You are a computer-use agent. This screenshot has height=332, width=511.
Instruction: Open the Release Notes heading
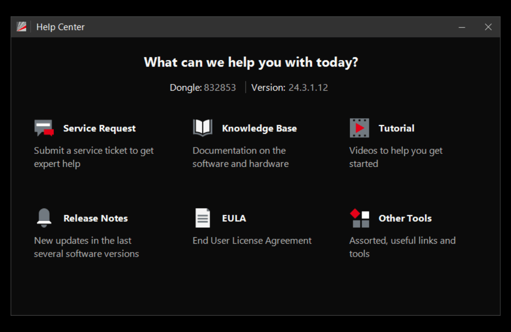96,218
